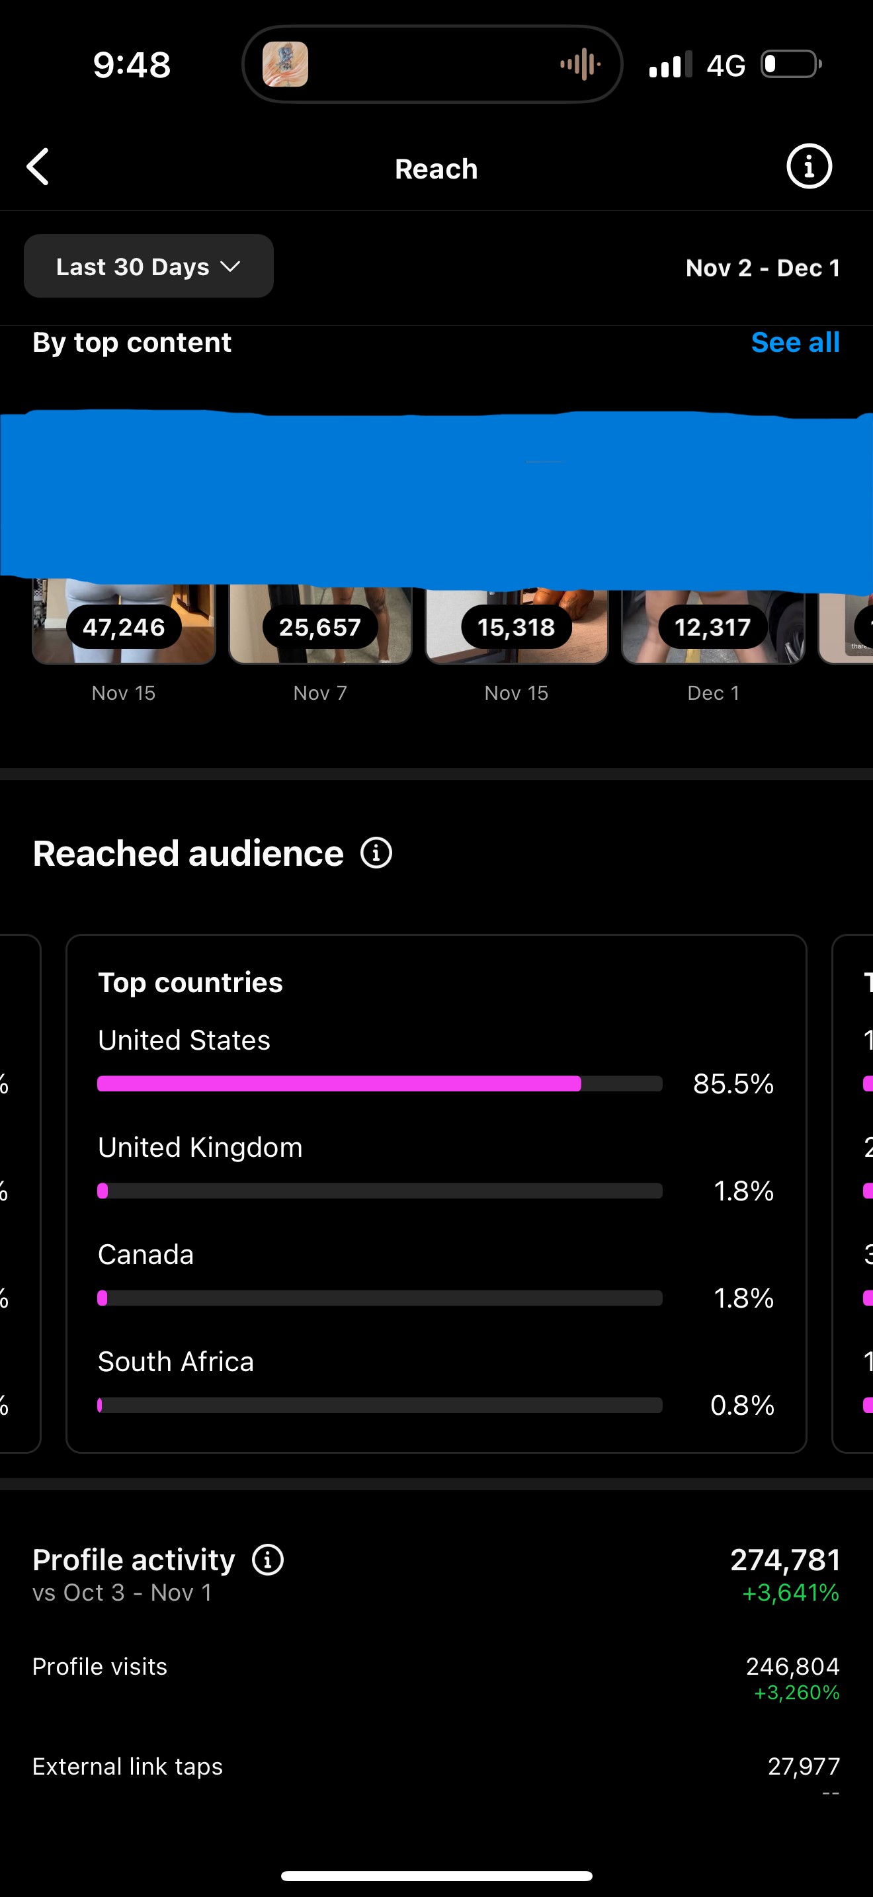Viewport: 873px width, 1897px height.
Task: Tap info icon beside Profile activity
Action: 268,1560
